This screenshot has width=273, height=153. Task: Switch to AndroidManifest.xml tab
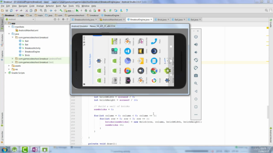coord(112,20)
